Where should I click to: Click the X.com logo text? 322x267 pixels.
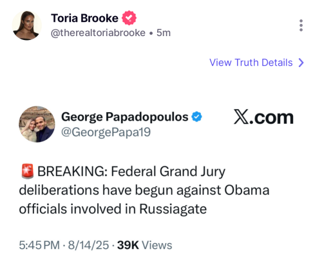[x=263, y=117]
